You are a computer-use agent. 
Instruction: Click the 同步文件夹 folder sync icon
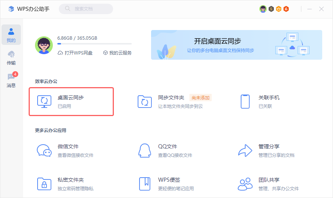pyautogui.click(x=145, y=102)
